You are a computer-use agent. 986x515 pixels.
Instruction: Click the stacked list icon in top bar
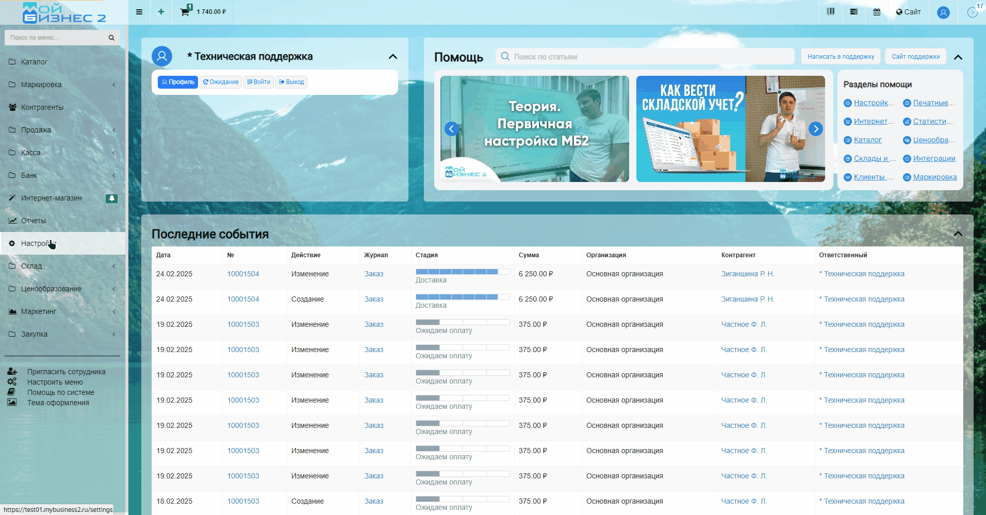pyautogui.click(x=854, y=12)
